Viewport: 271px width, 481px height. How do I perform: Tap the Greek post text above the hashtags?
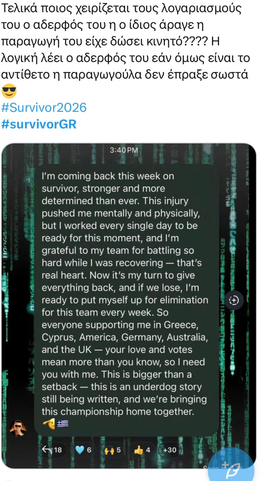(125, 42)
